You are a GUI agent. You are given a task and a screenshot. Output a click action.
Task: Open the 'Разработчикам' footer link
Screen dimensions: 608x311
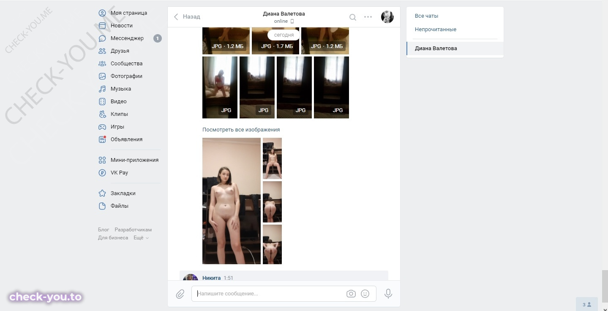(x=133, y=230)
